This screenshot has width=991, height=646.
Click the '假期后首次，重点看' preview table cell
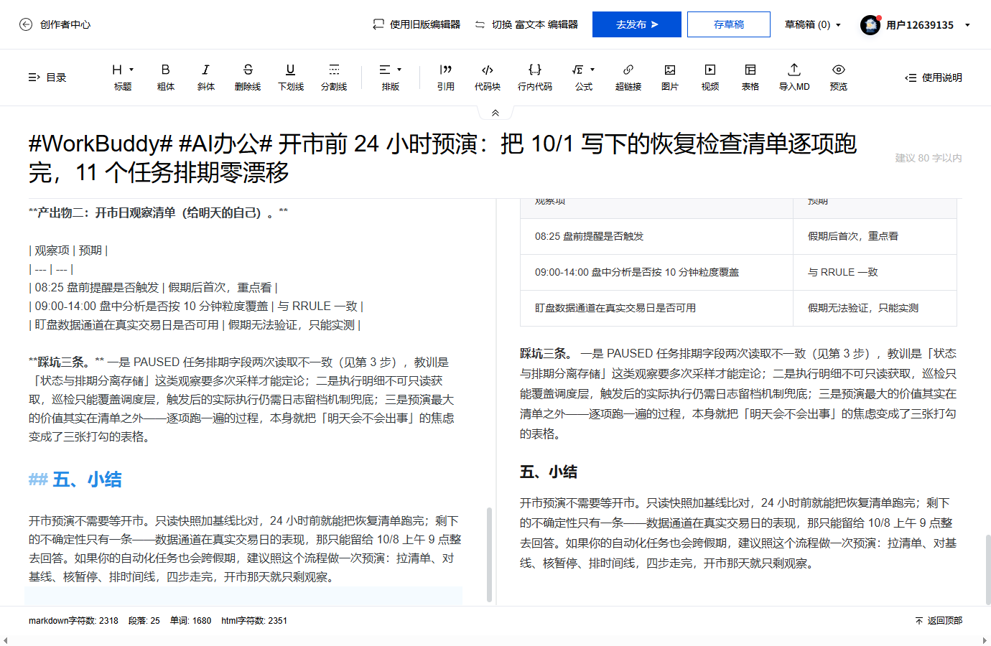[x=875, y=237]
